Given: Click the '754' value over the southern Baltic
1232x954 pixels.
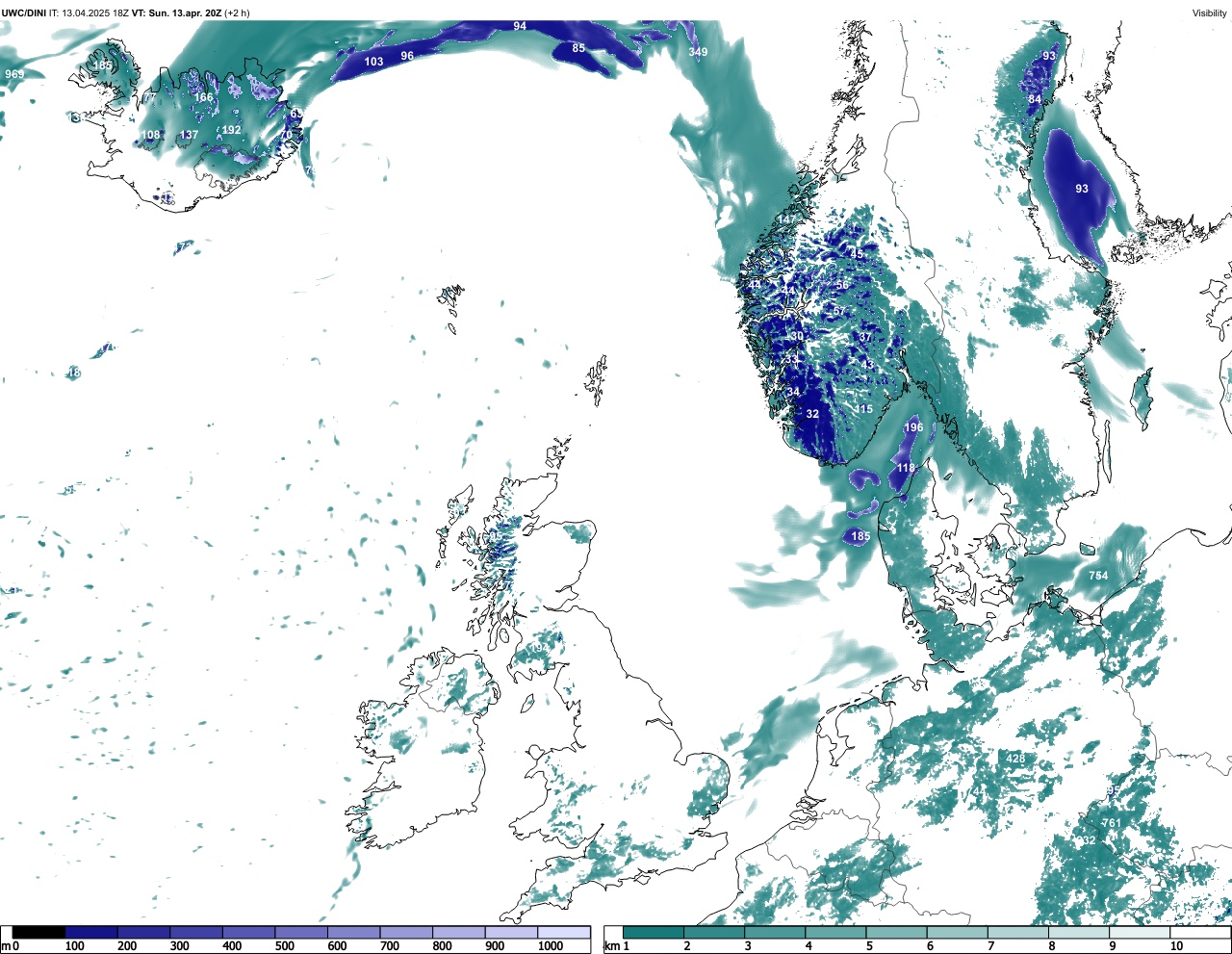Looking at the screenshot, I should coord(1098,576).
